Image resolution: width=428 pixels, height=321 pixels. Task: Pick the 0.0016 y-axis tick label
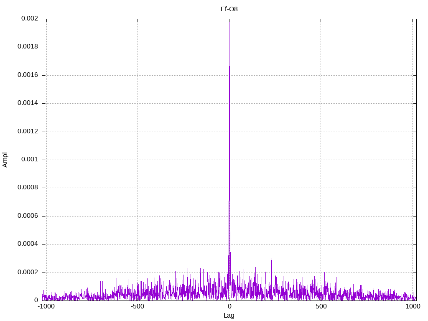(x=28, y=75)
